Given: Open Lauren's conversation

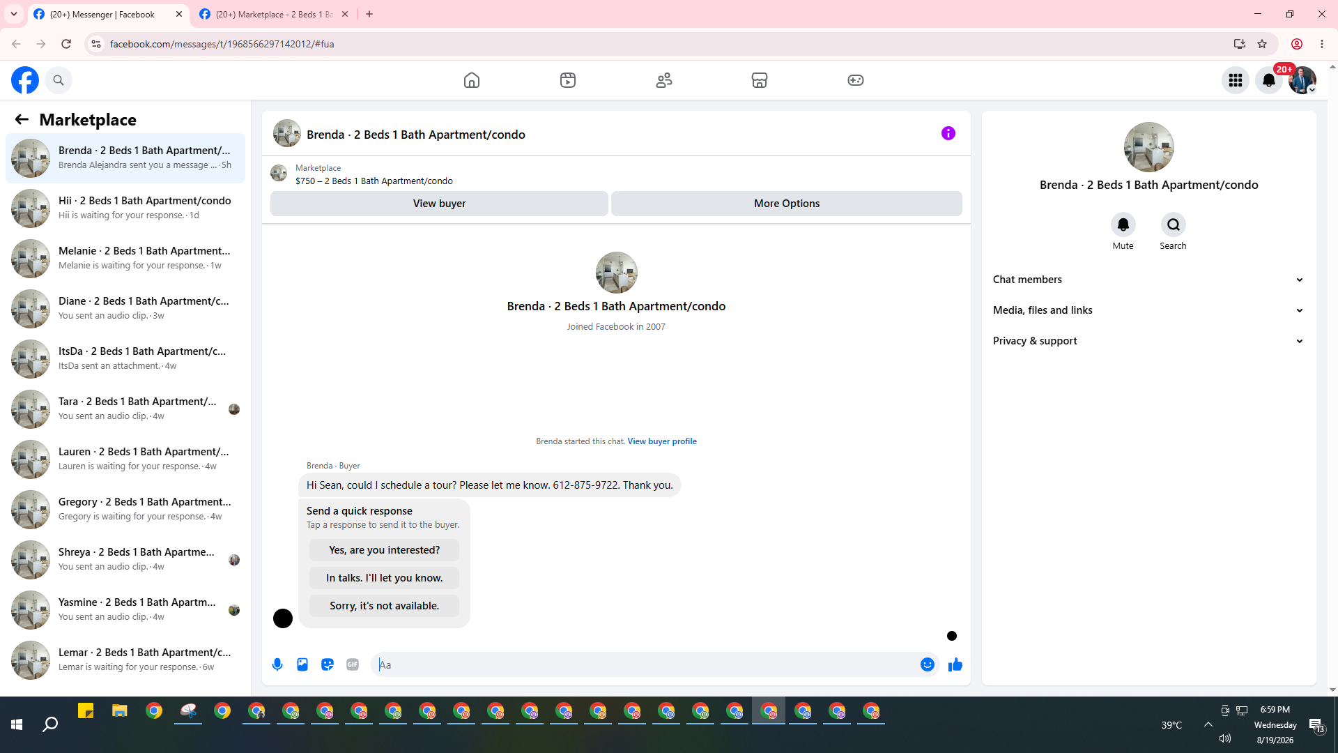Looking at the screenshot, I should pyautogui.click(x=125, y=459).
